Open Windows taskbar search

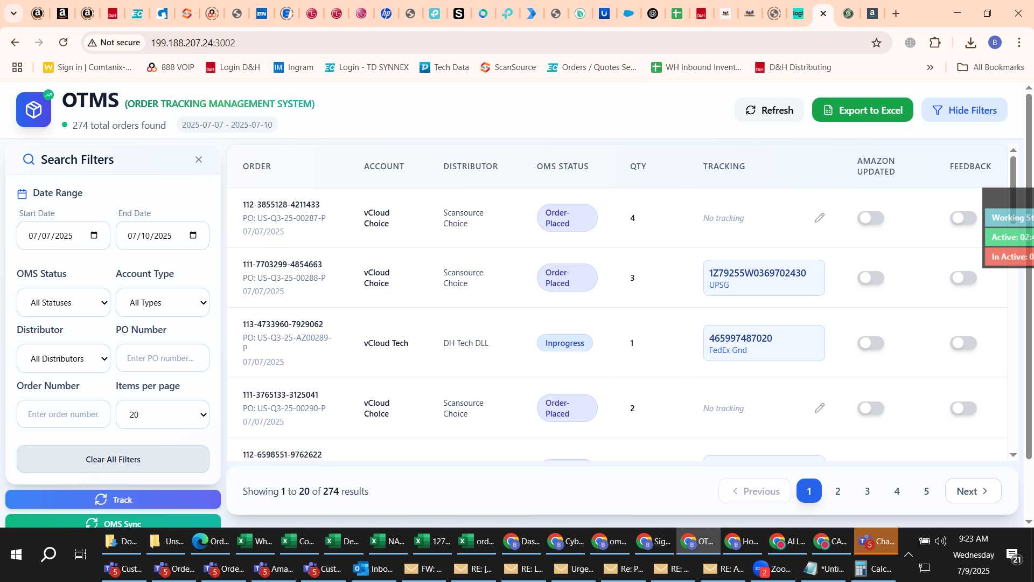click(48, 554)
